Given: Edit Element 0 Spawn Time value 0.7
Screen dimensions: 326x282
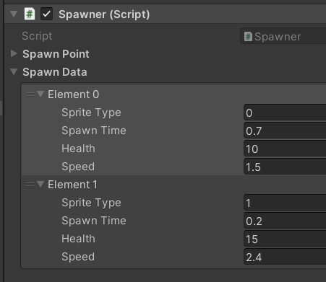Looking at the screenshot, I should pyautogui.click(x=285, y=131).
